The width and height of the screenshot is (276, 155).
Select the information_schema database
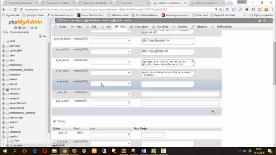pos(21,70)
